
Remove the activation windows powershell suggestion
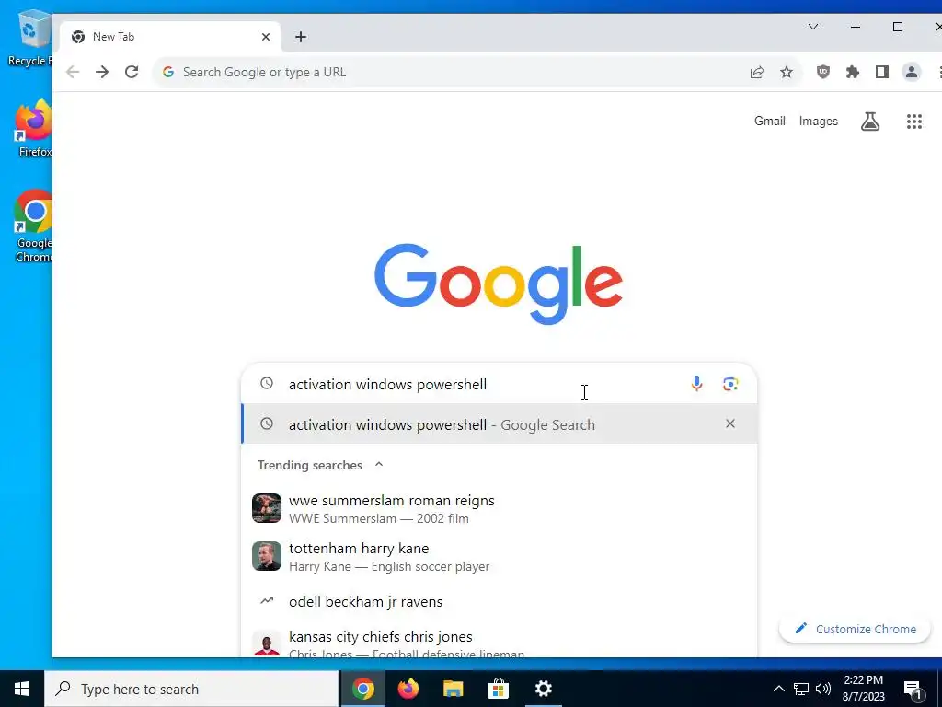(x=729, y=423)
